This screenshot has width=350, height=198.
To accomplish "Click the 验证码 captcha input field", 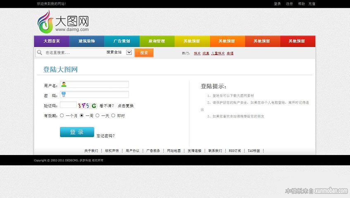I will pyautogui.click(x=68, y=105).
